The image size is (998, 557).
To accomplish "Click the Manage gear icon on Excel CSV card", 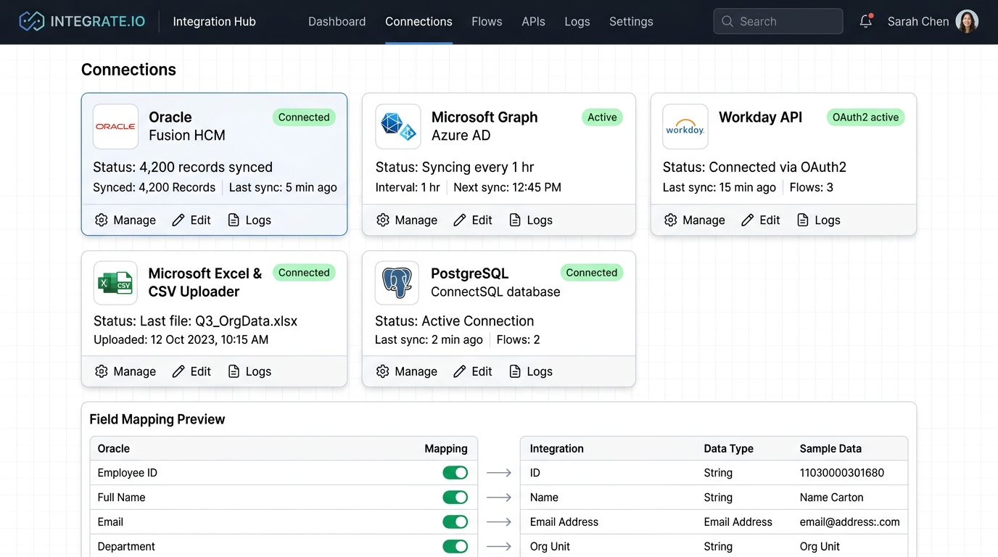I will click(102, 371).
